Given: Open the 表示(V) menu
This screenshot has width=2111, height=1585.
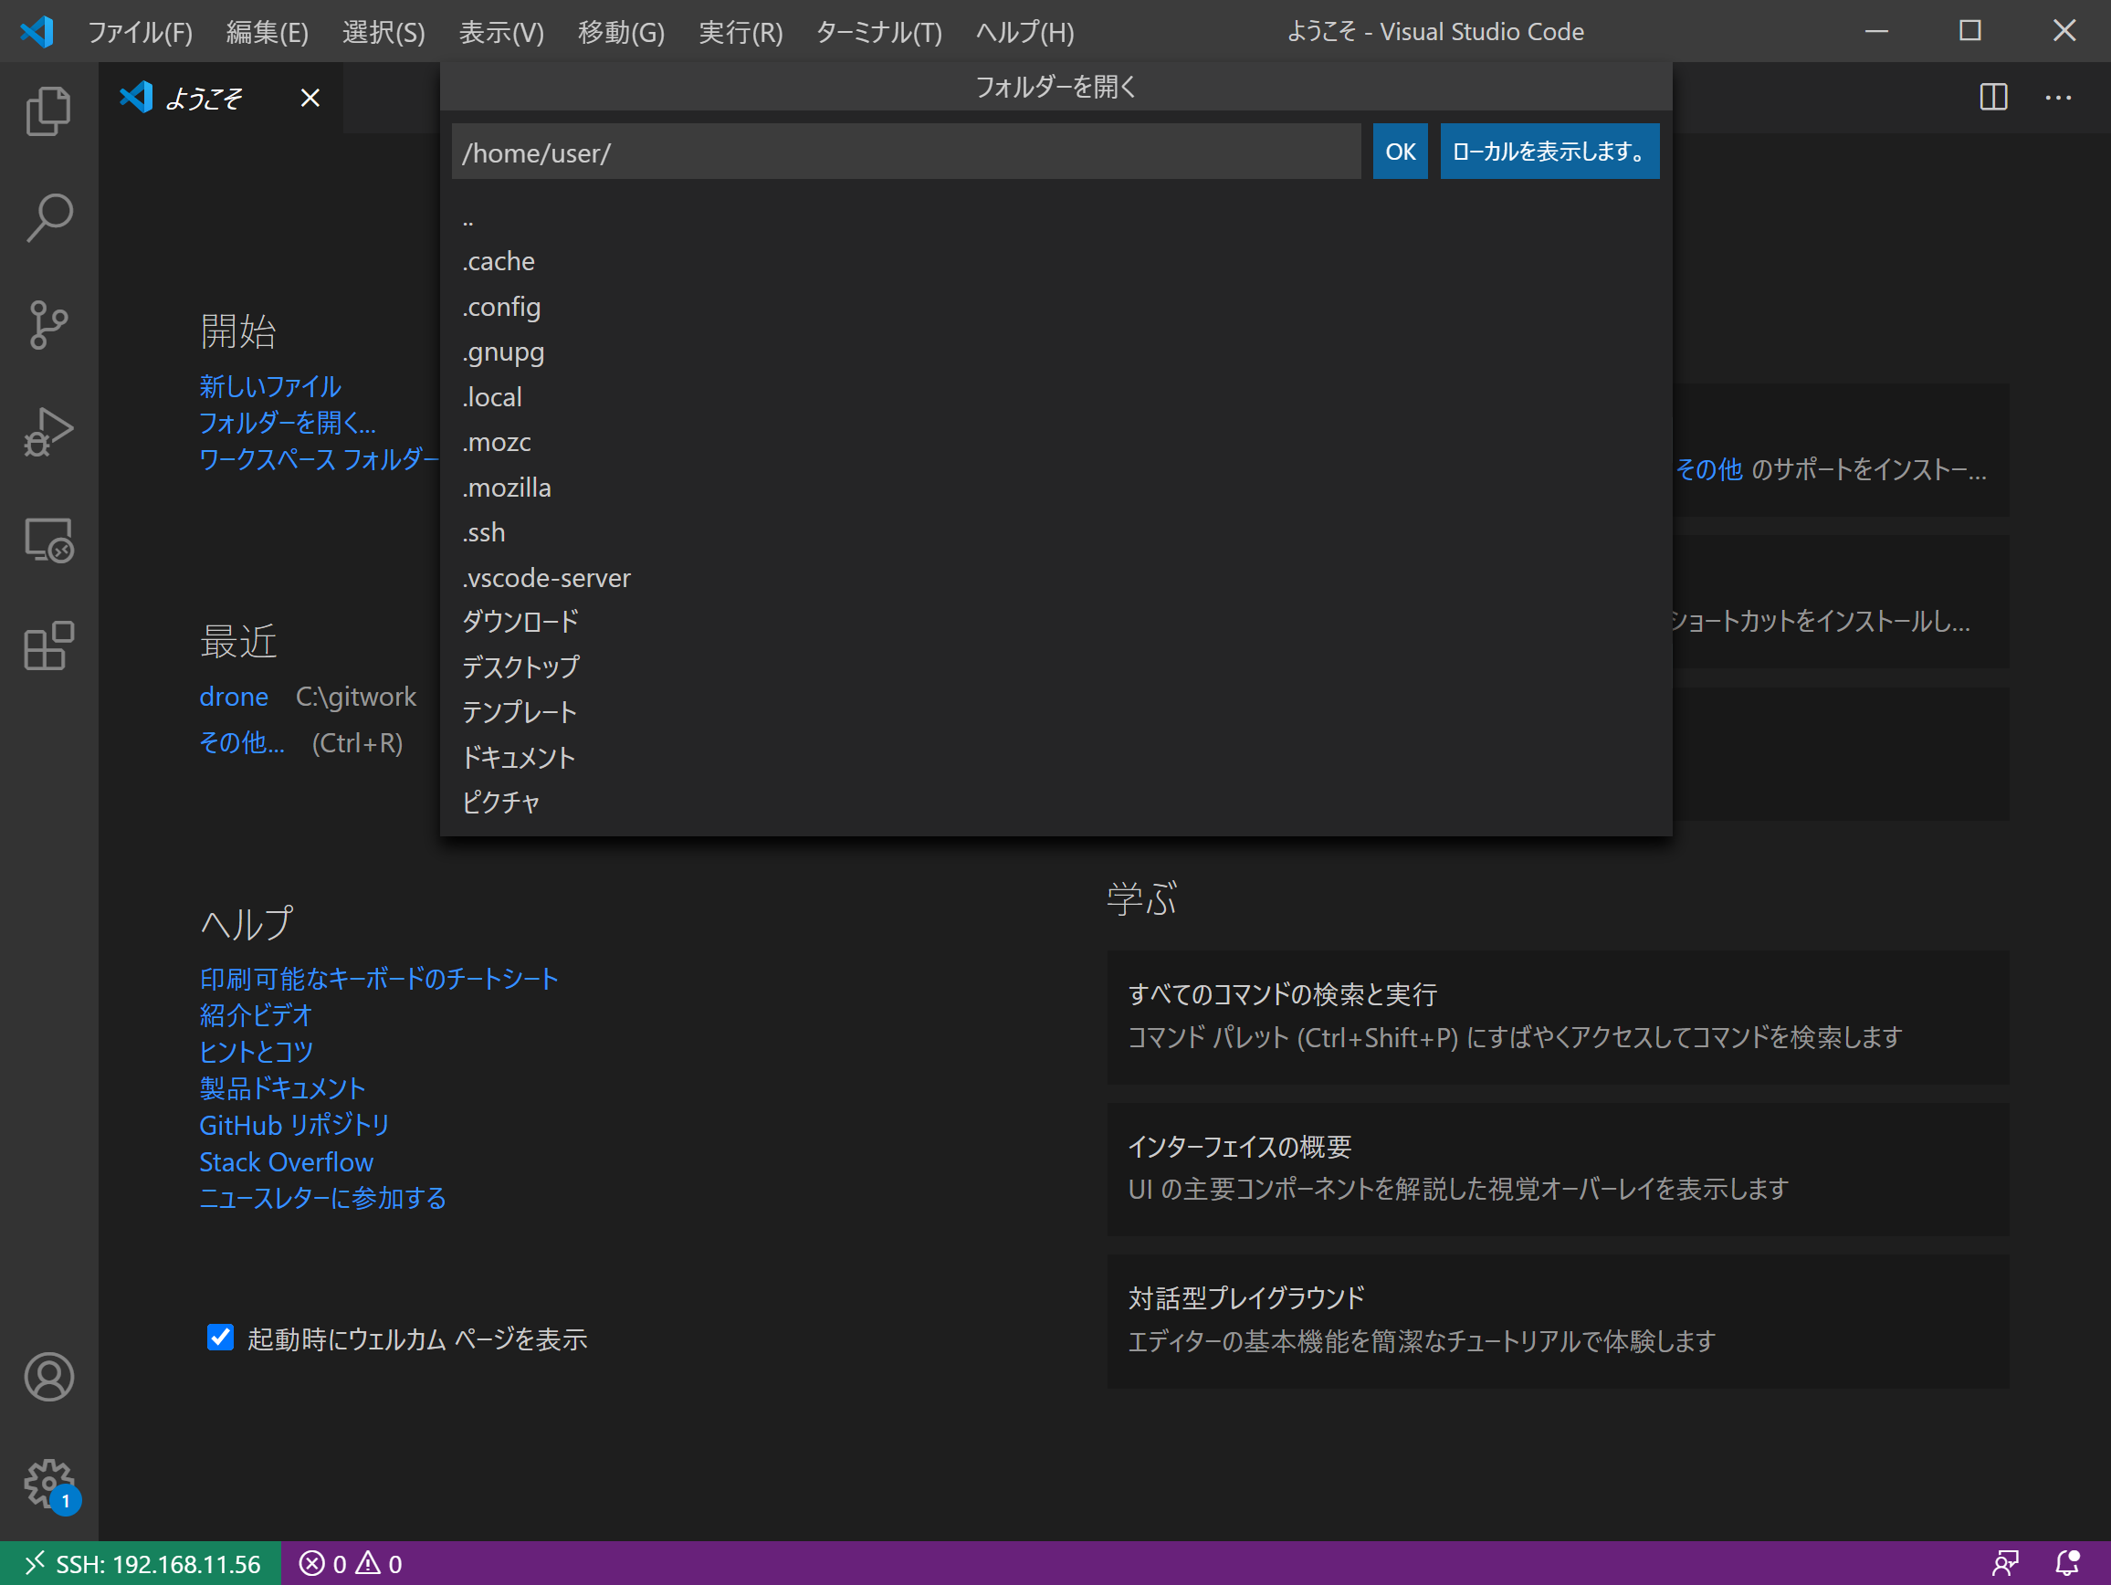Looking at the screenshot, I should point(501,33).
